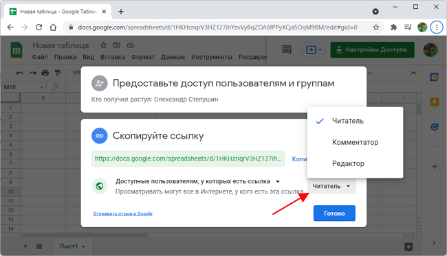
Task: Click the add people icon in share dialog
Action: click(99, 83)
